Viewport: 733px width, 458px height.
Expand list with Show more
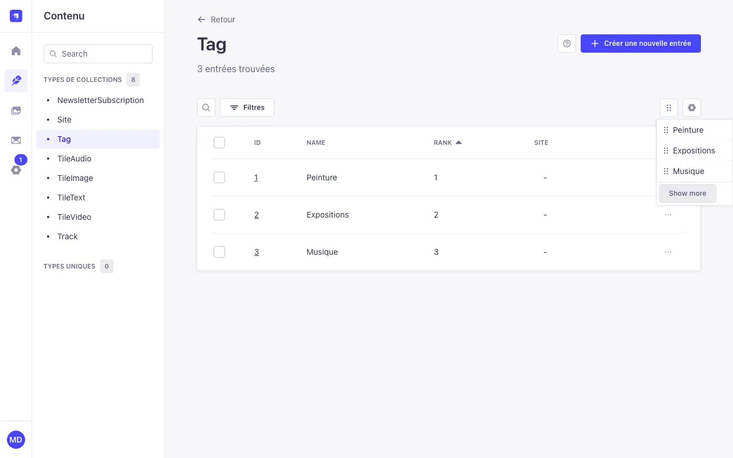(x=688, y=194)
